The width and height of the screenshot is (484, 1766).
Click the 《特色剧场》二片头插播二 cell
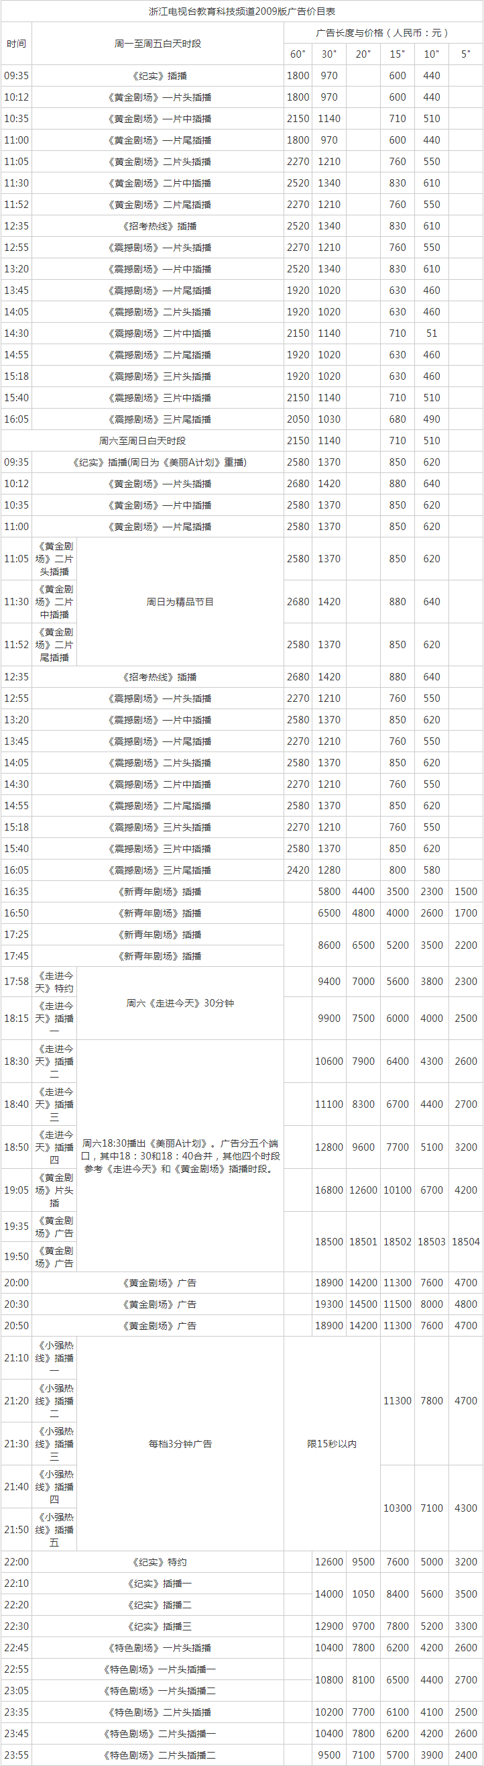coord(158,1755)
